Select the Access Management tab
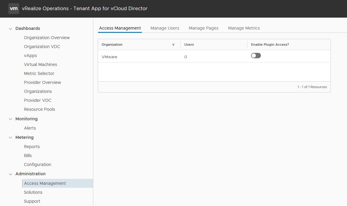 click(x=120, y=28)
